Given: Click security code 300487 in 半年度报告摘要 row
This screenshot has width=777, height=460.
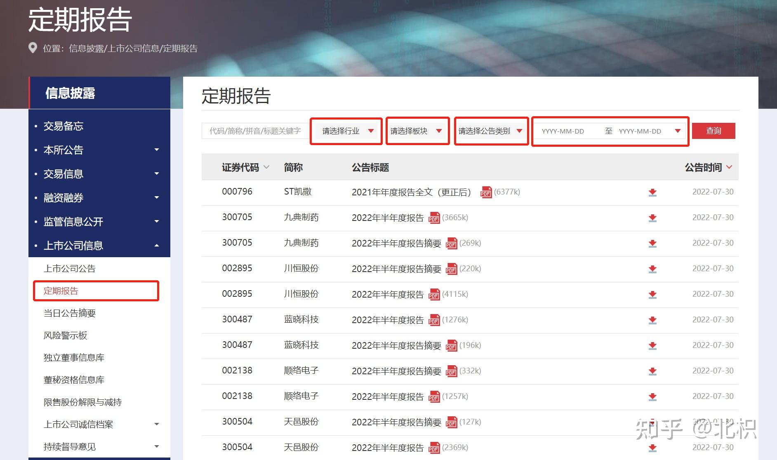Looking at the screenshot, I should 237,345.
